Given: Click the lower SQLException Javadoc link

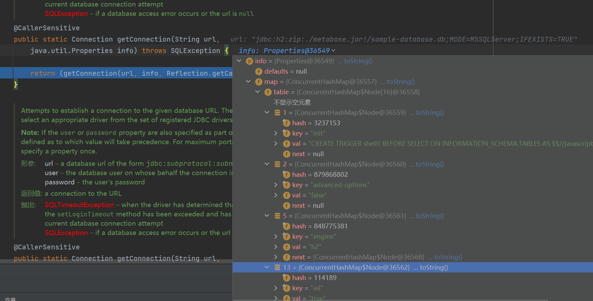Looking at the screenshot, I should [66, 233].
